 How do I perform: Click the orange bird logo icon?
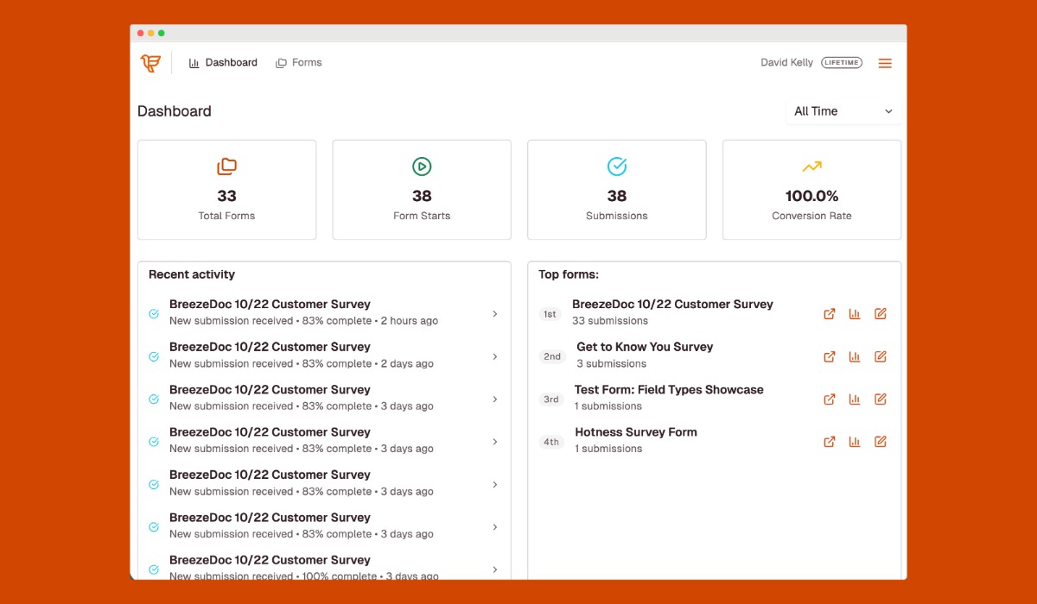tap(150, 63)
